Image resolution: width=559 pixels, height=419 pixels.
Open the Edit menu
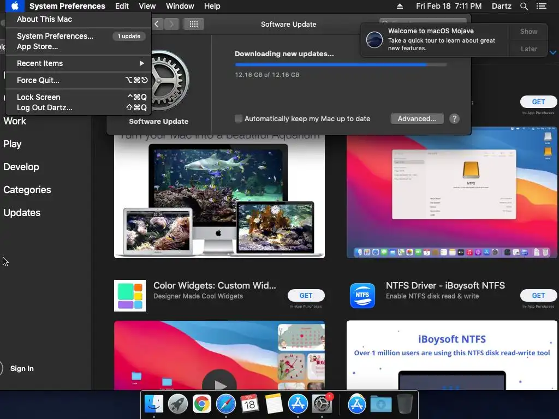122,6
